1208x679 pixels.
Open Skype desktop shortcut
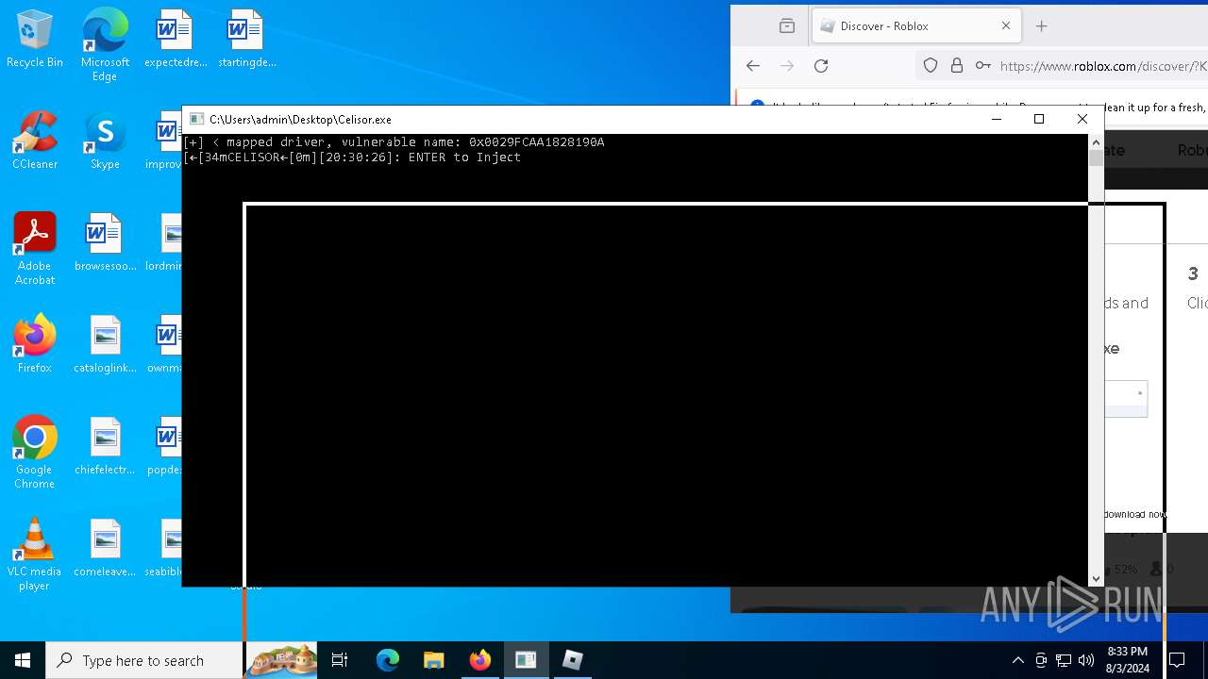105,141
